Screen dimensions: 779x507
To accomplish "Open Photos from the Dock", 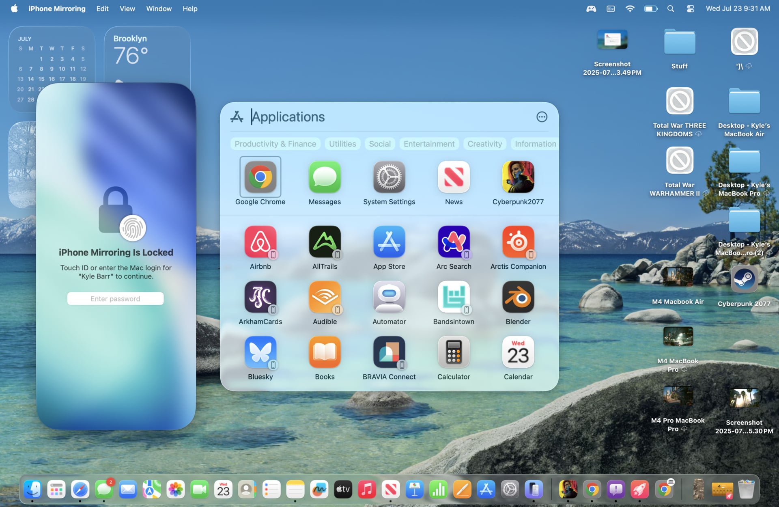I will pos(176,490).
